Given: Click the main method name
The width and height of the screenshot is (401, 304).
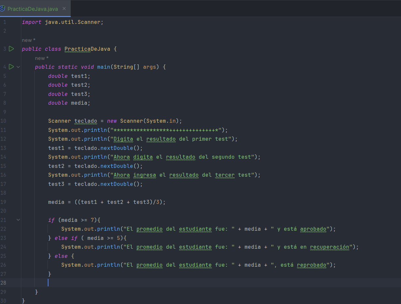Looking at the screenshot, I should coord(104,67).
